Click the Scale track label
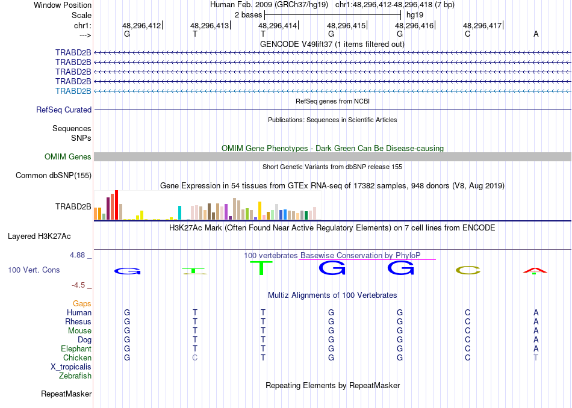Viewport: 572px width, 408px height. 81,15
